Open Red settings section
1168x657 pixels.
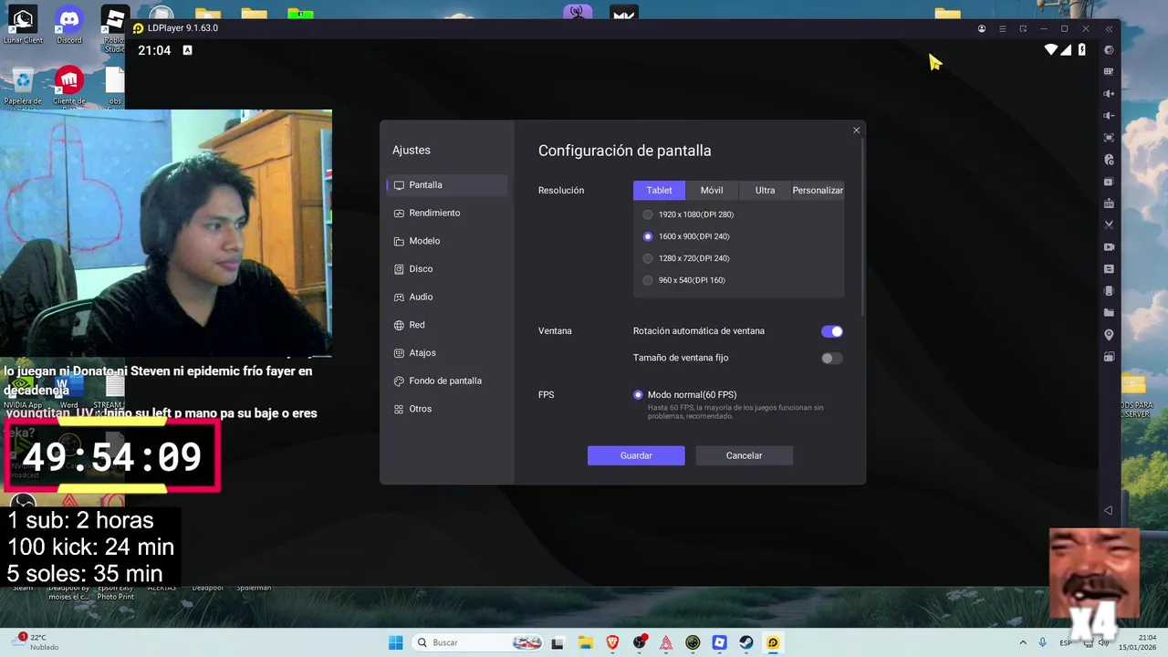point(447,325)
